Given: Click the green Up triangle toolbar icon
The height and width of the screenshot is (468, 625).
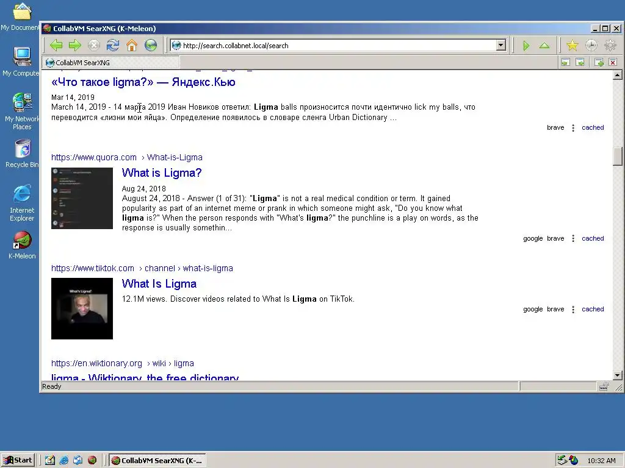Looking at the screenshot, I should (x=544, y=46).
